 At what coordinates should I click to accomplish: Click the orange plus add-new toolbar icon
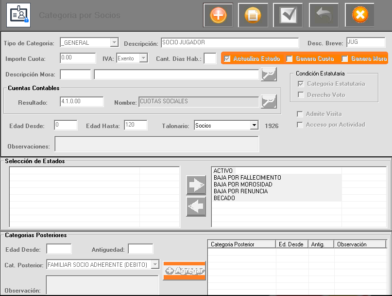[x=218, y=15]
